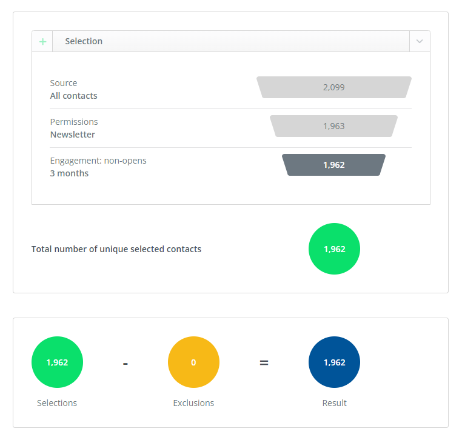The height and width of the screenshot is (440, 462).
Task: Click the bold All contacts text
Action: [73, 96]
